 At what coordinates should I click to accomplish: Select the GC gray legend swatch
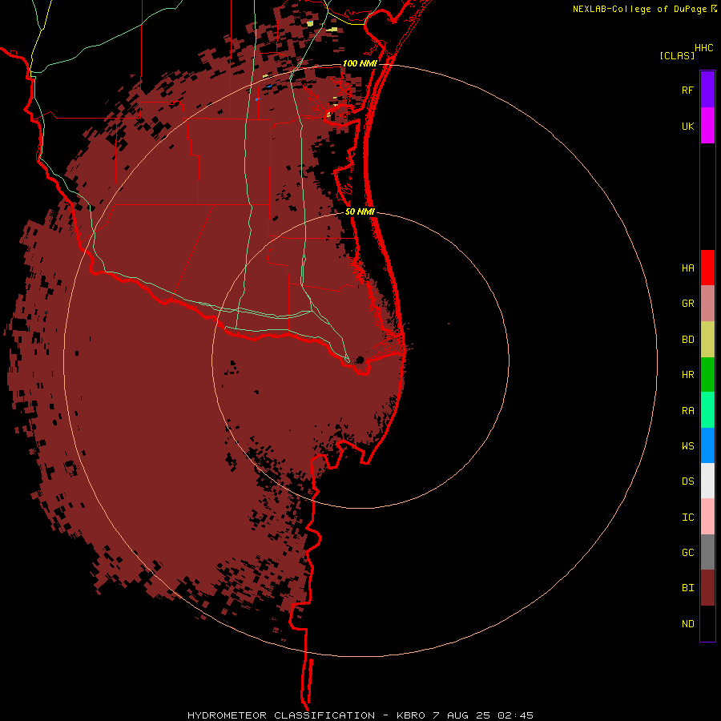[707, 552]
